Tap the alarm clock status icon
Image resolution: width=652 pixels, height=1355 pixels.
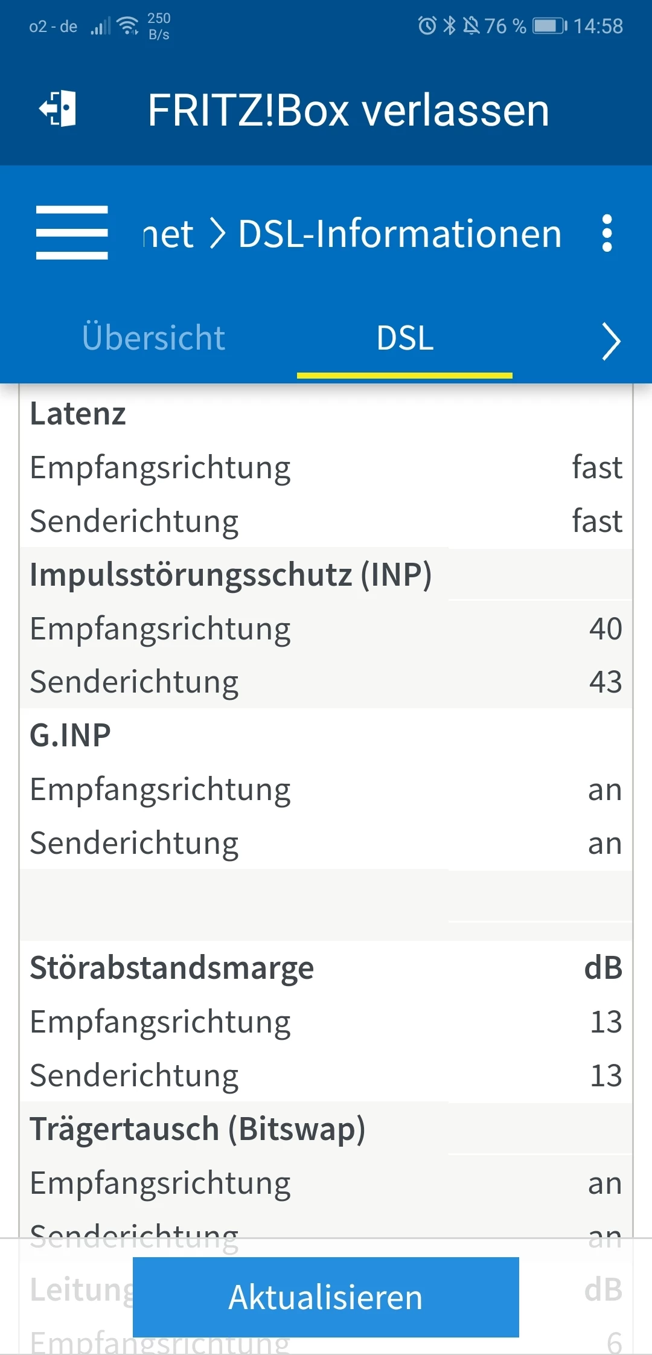tap(427, 26)
